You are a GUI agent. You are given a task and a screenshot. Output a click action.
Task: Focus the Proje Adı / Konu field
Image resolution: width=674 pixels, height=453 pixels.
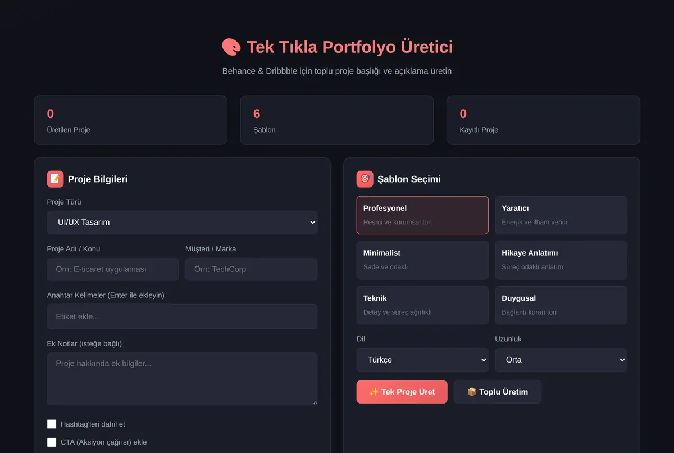pos(113,269)
